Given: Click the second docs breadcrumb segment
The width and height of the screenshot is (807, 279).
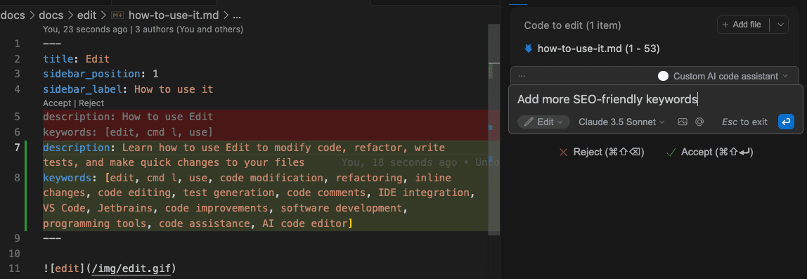Looking at the screenshot, I should pyautogui.click(x=51, y=15).
